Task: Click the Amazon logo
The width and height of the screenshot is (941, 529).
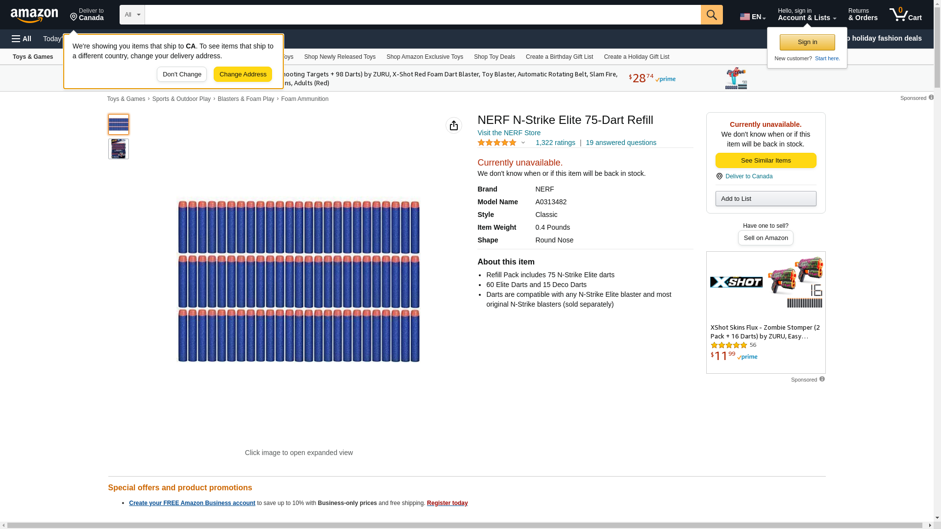Action: click(x=34, y=15)
